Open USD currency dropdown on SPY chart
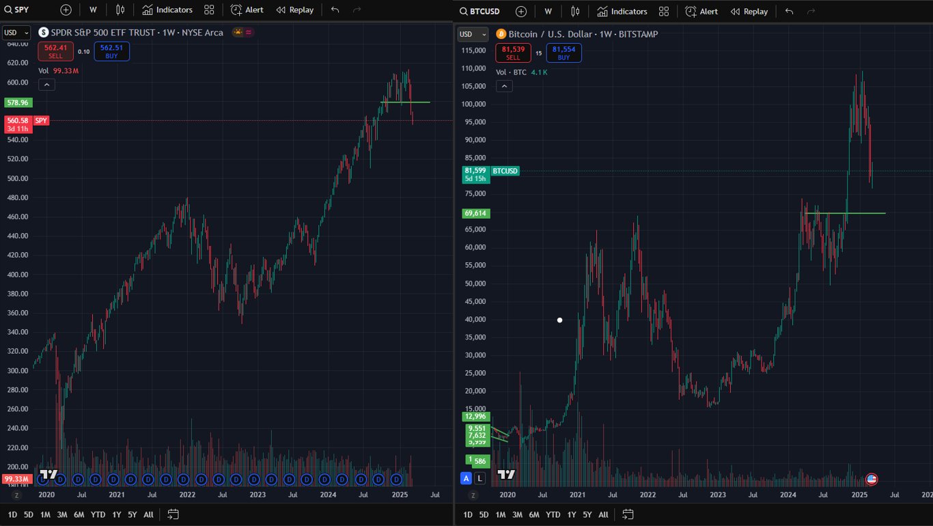The image size is (933, 526). [x=16, y=33]
